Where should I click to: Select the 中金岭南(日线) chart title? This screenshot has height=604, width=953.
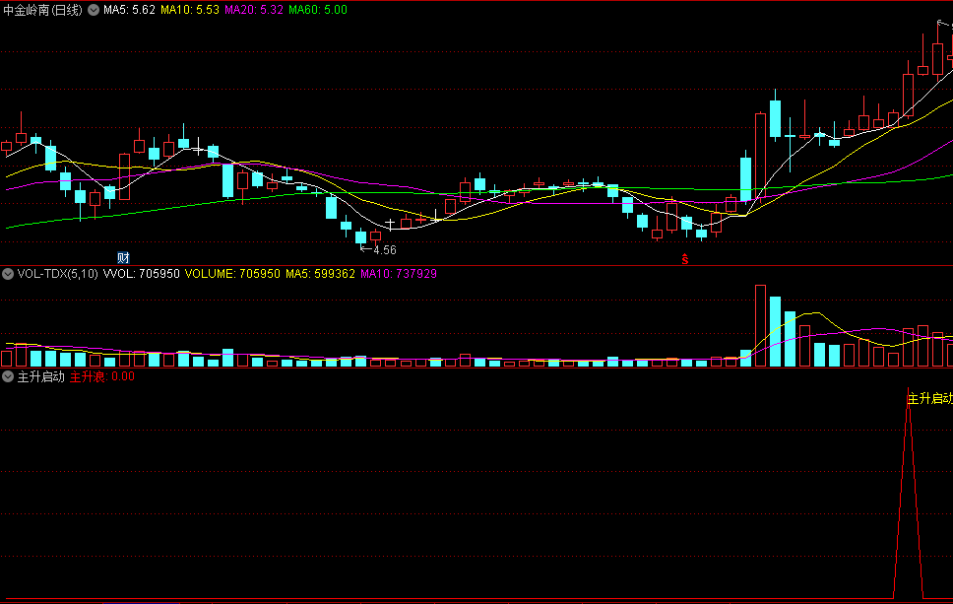[x=42, y=10]
